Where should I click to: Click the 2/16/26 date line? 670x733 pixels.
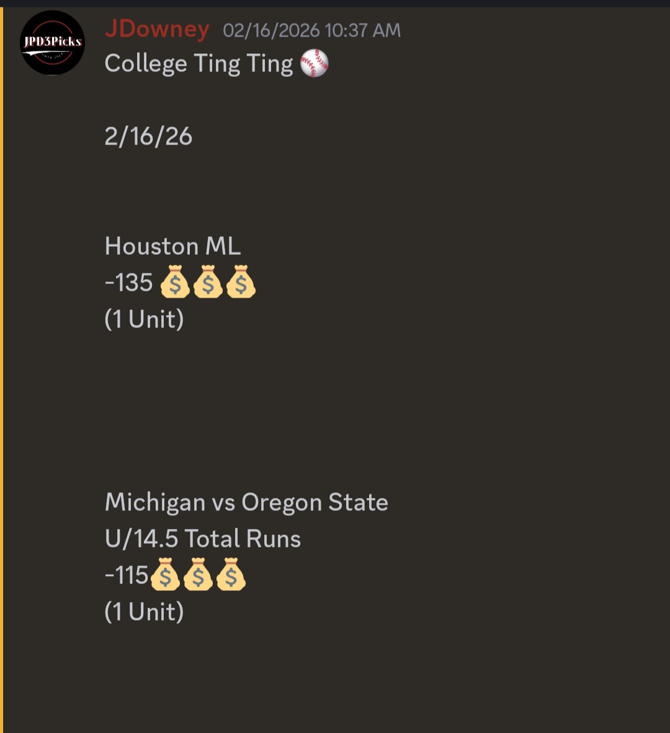(148, 136)
